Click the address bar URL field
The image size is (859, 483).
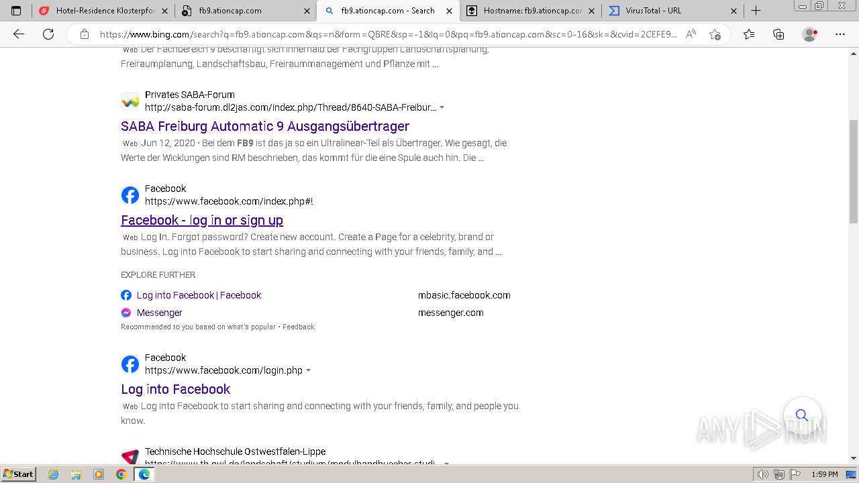tap(388, 34)
